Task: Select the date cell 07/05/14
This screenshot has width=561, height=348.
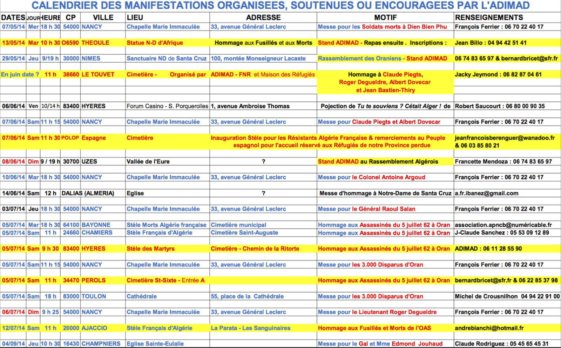Action: pyautogui.click(x=13, y=27)
